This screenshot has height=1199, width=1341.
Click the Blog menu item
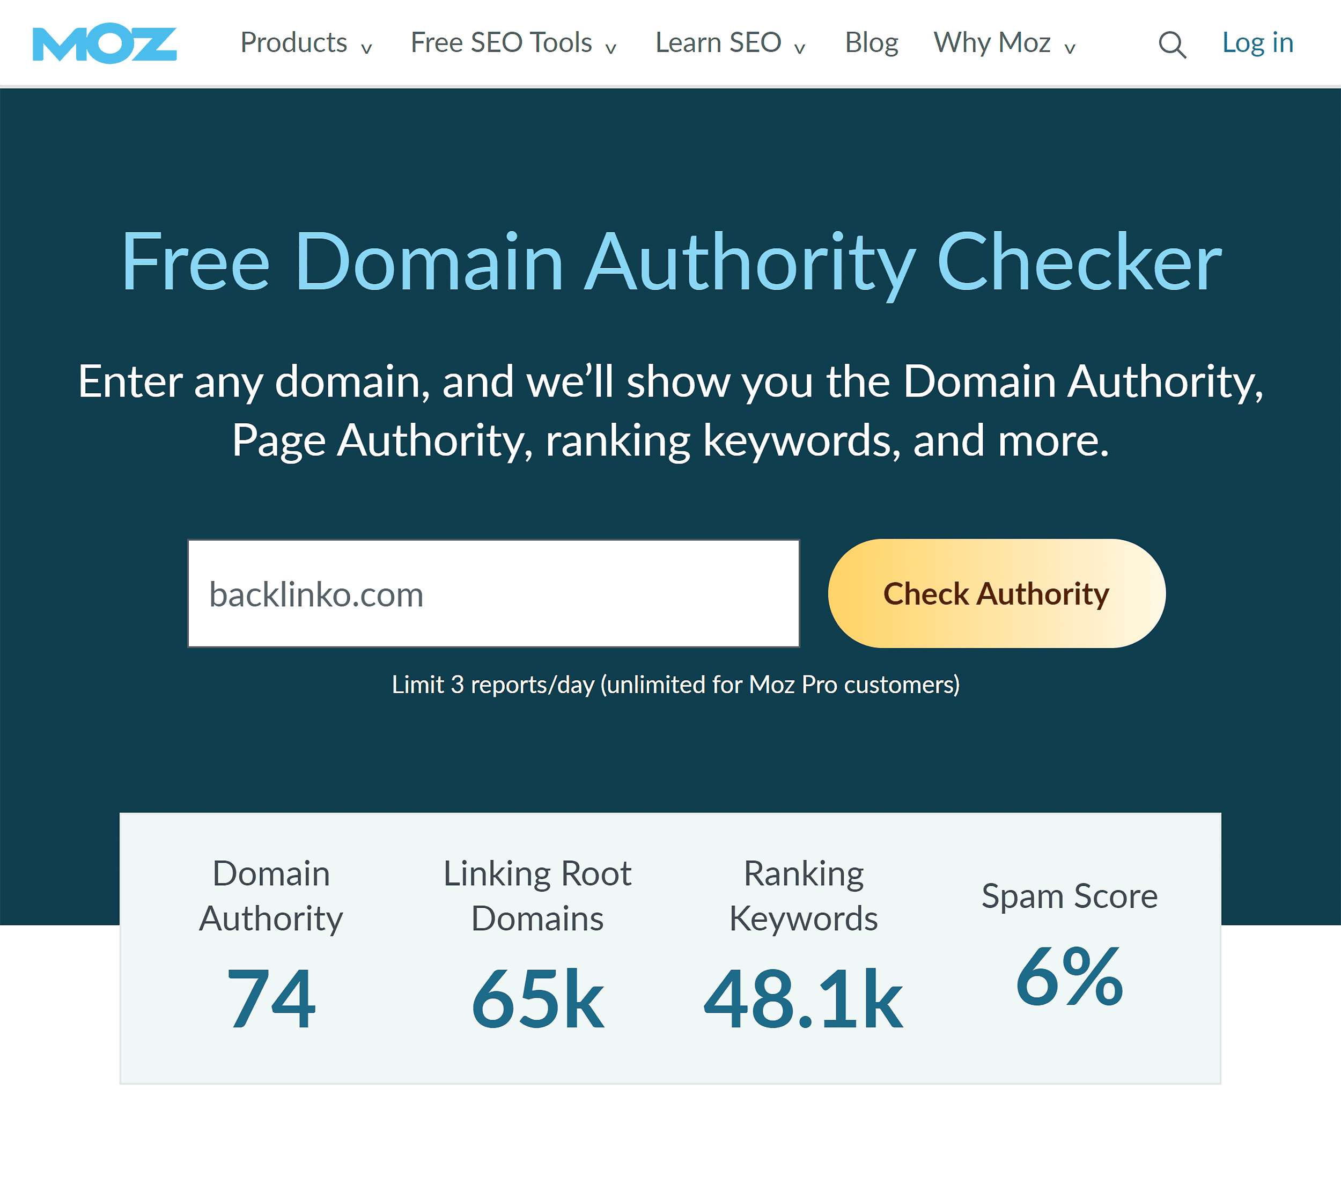point(875,43)
